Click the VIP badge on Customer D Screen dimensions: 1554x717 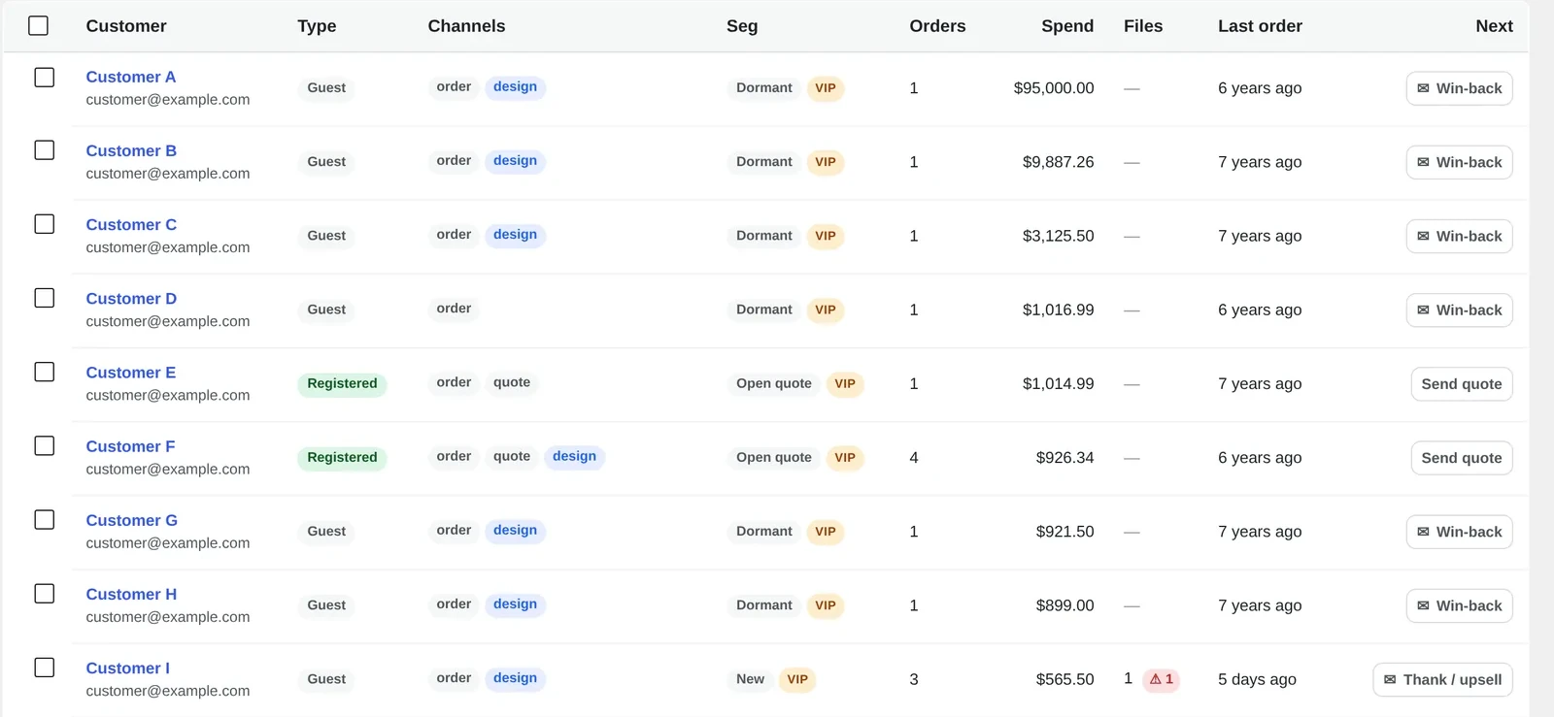[826, 310]
